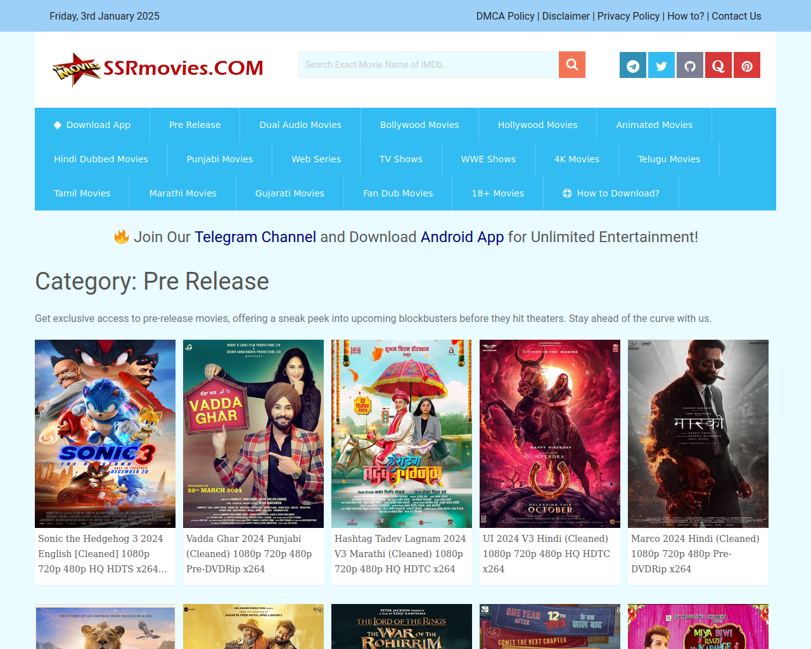Viewport: 811px width, 649px height.
Task: Open Fan Dub Movies category
Action: (x=398, y=193)
